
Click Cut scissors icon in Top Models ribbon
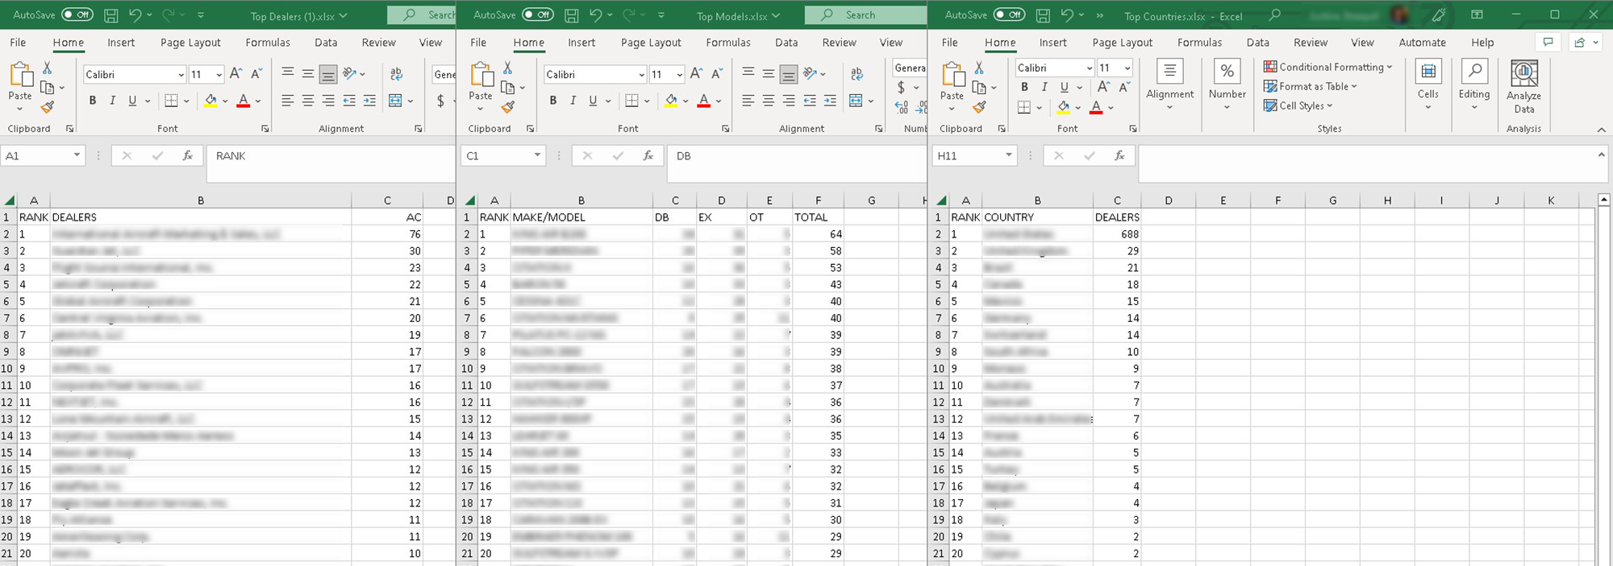tap(507, 68)
